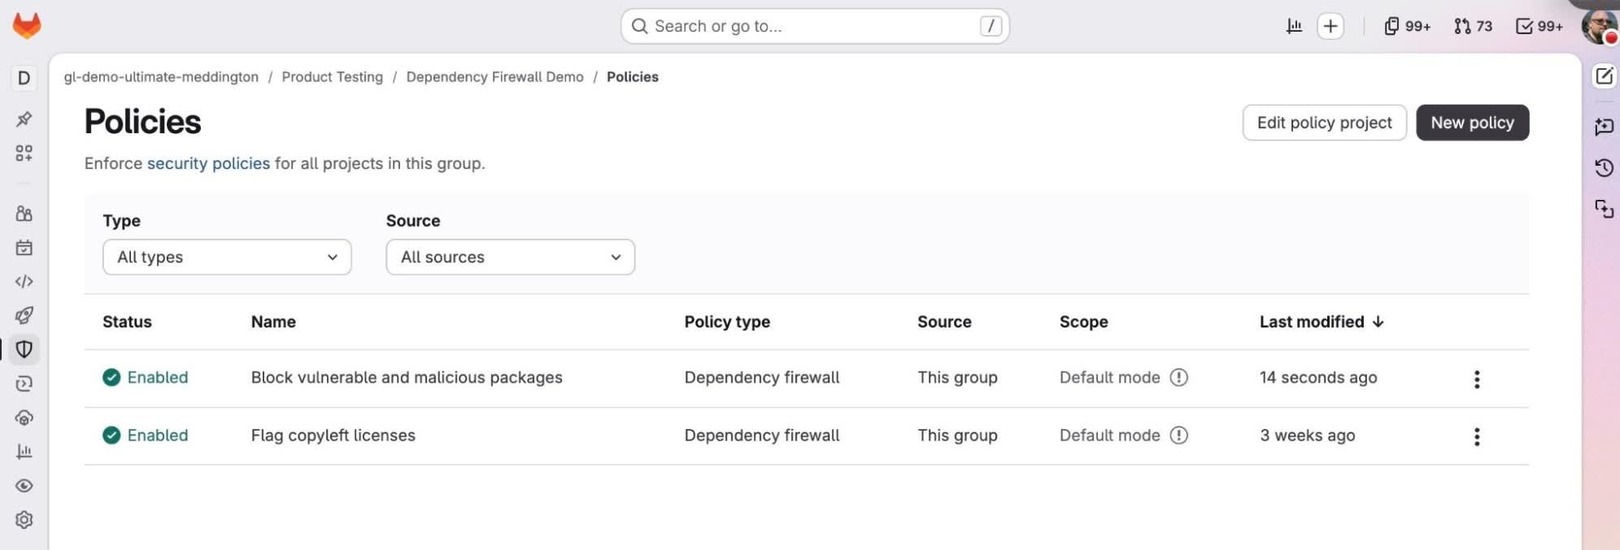Open the chat bubble icon in right panel
This screenshot has height=550, width=1620.
(1604, 127)
